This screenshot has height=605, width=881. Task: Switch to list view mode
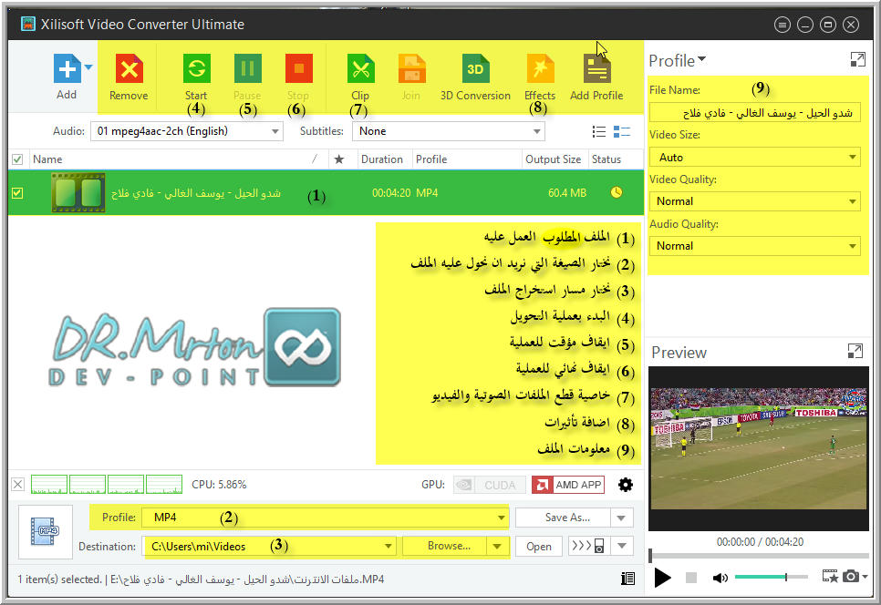click(x=599, y=132)
